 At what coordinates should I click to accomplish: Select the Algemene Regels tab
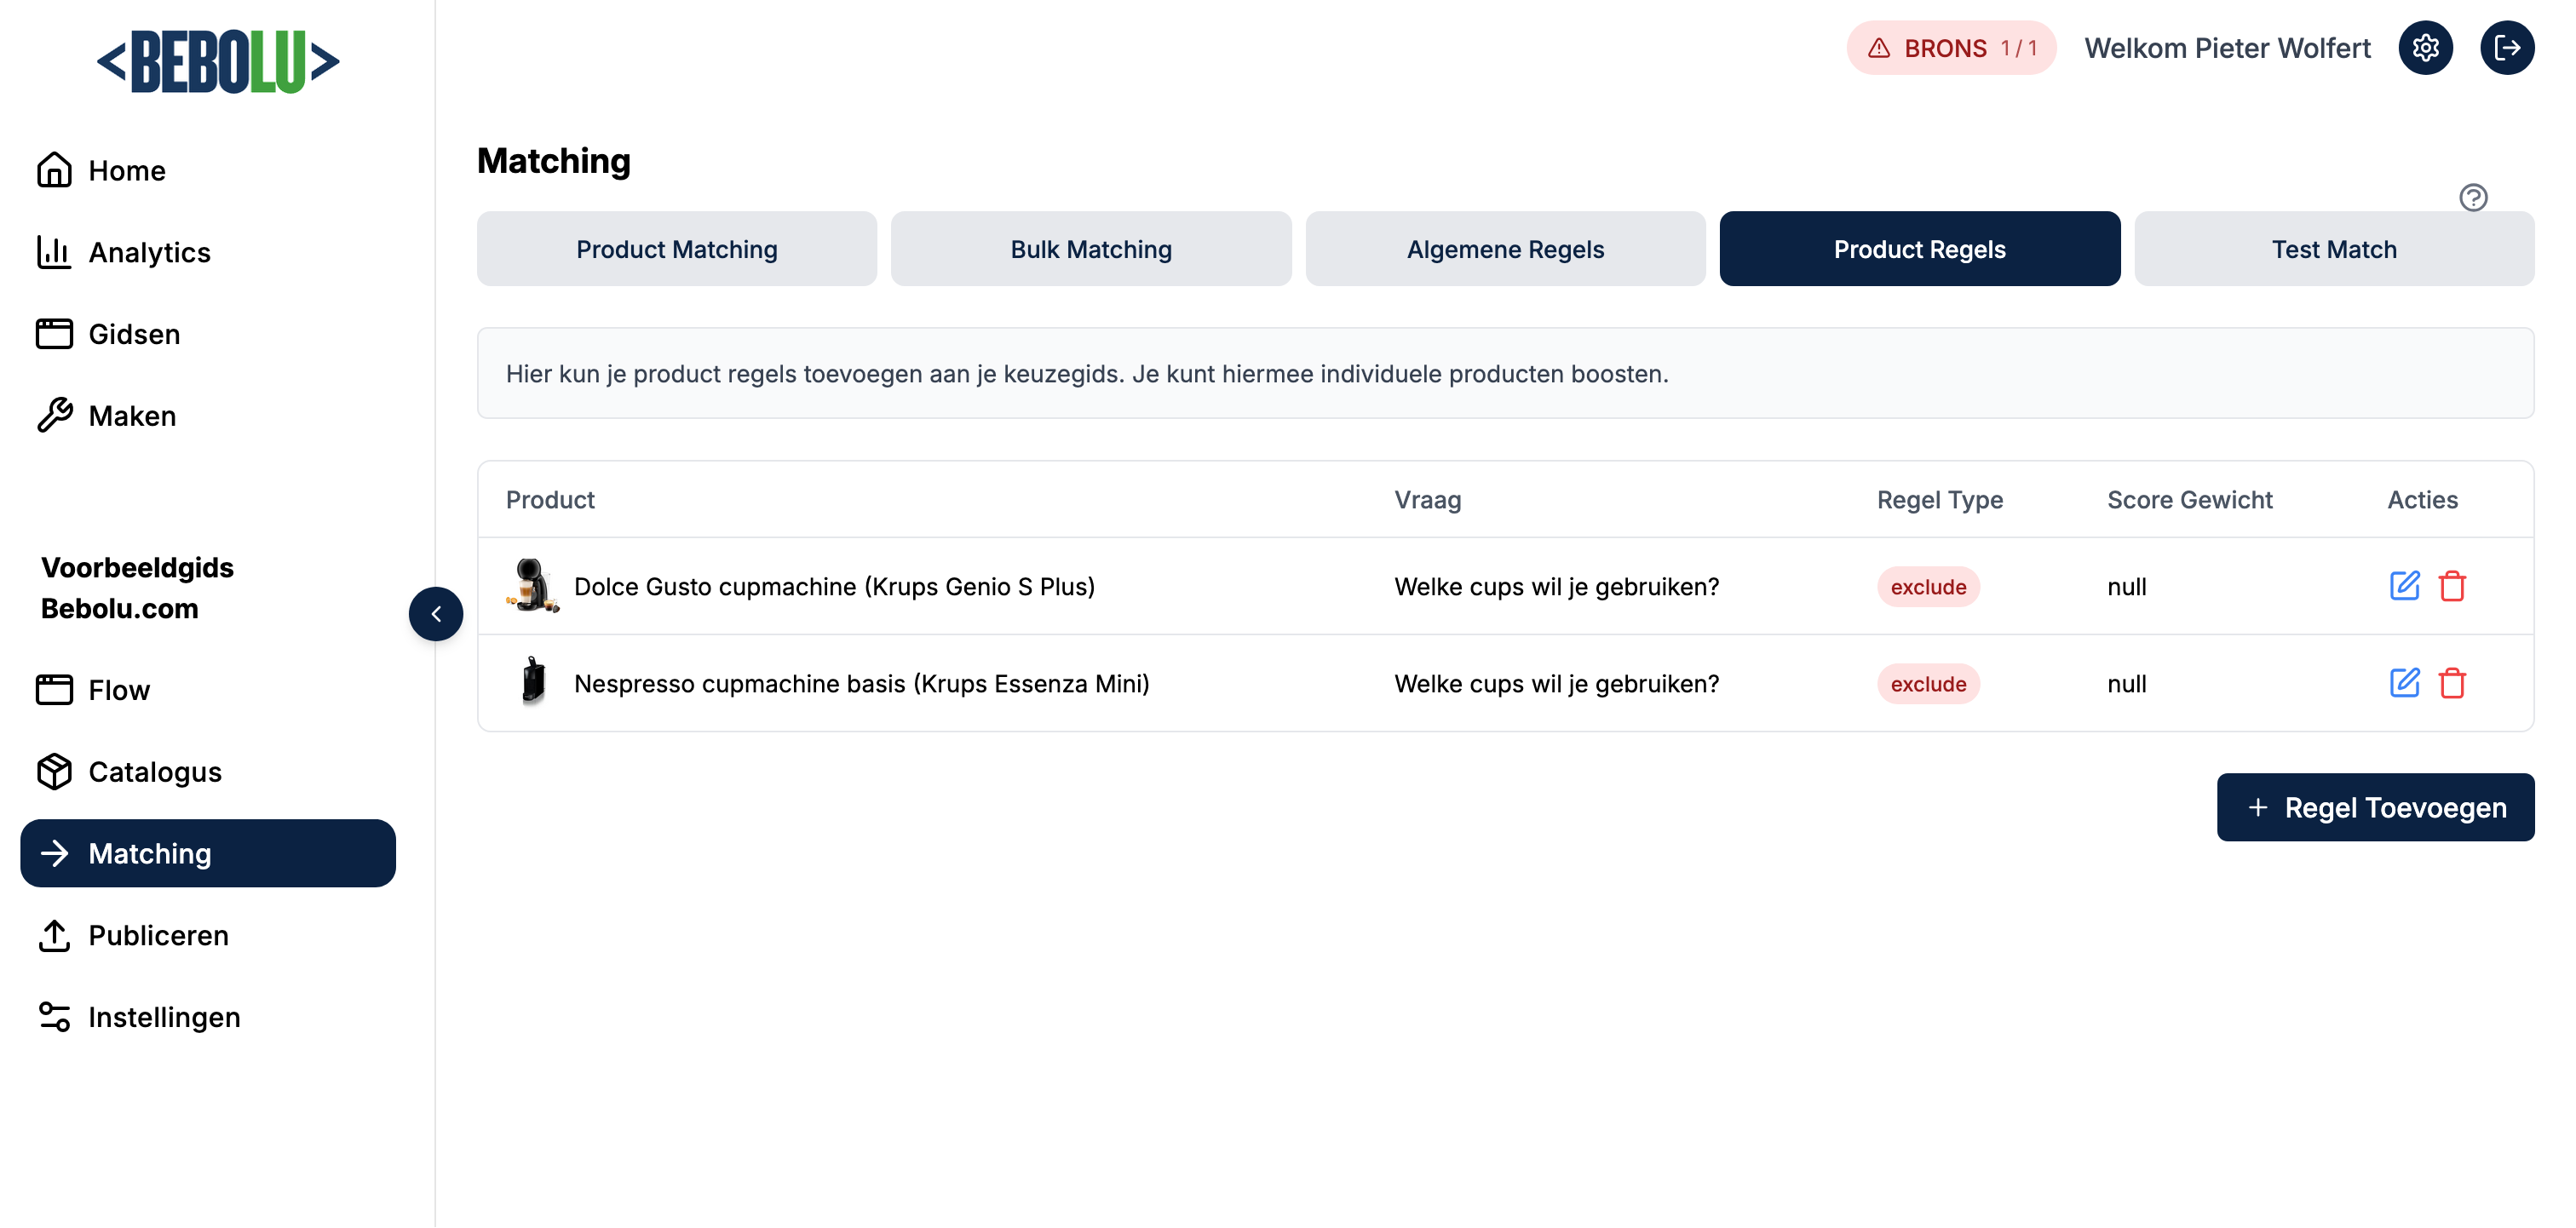coord(1505,249)
